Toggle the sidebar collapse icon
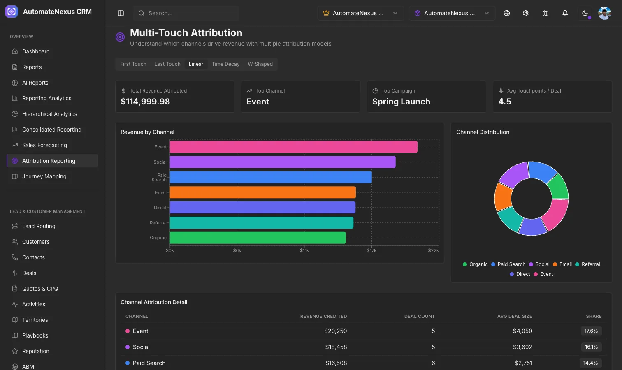This screenshot has height=370, width=622. [x=121, y=13]
